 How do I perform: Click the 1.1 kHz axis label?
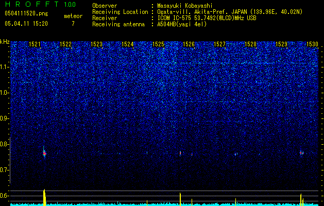click(5, 67)
